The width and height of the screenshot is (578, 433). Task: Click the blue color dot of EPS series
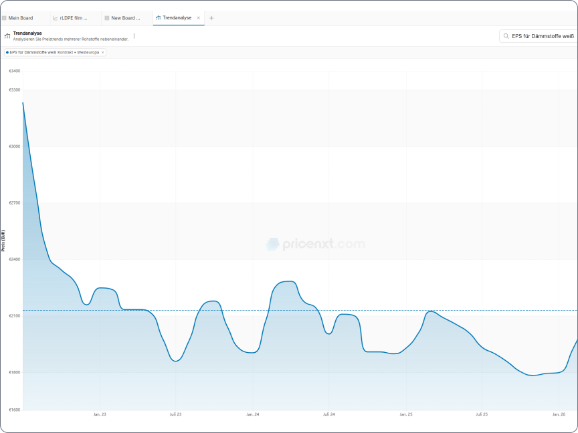click(x=7, y=53)
